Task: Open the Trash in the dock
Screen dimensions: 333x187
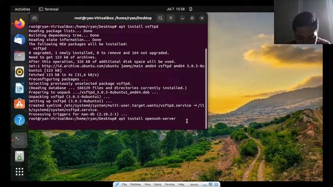Action: (19, 156)
